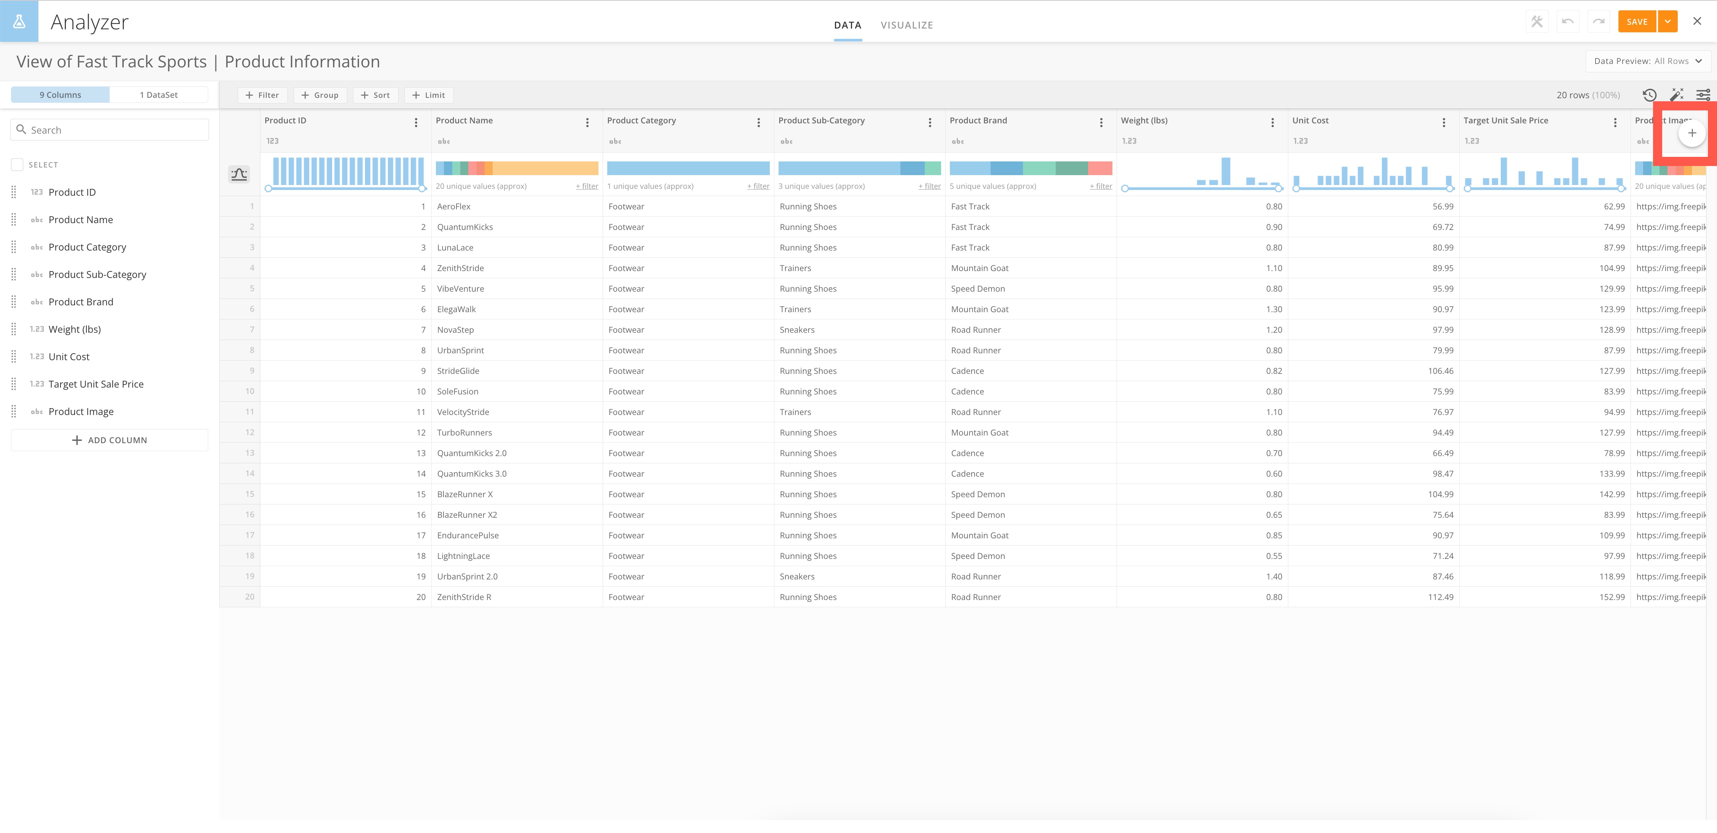Viewport: 1717px width, 833px height.
Task: Click the search magnifier icon in sidebar
Action: 22,129
